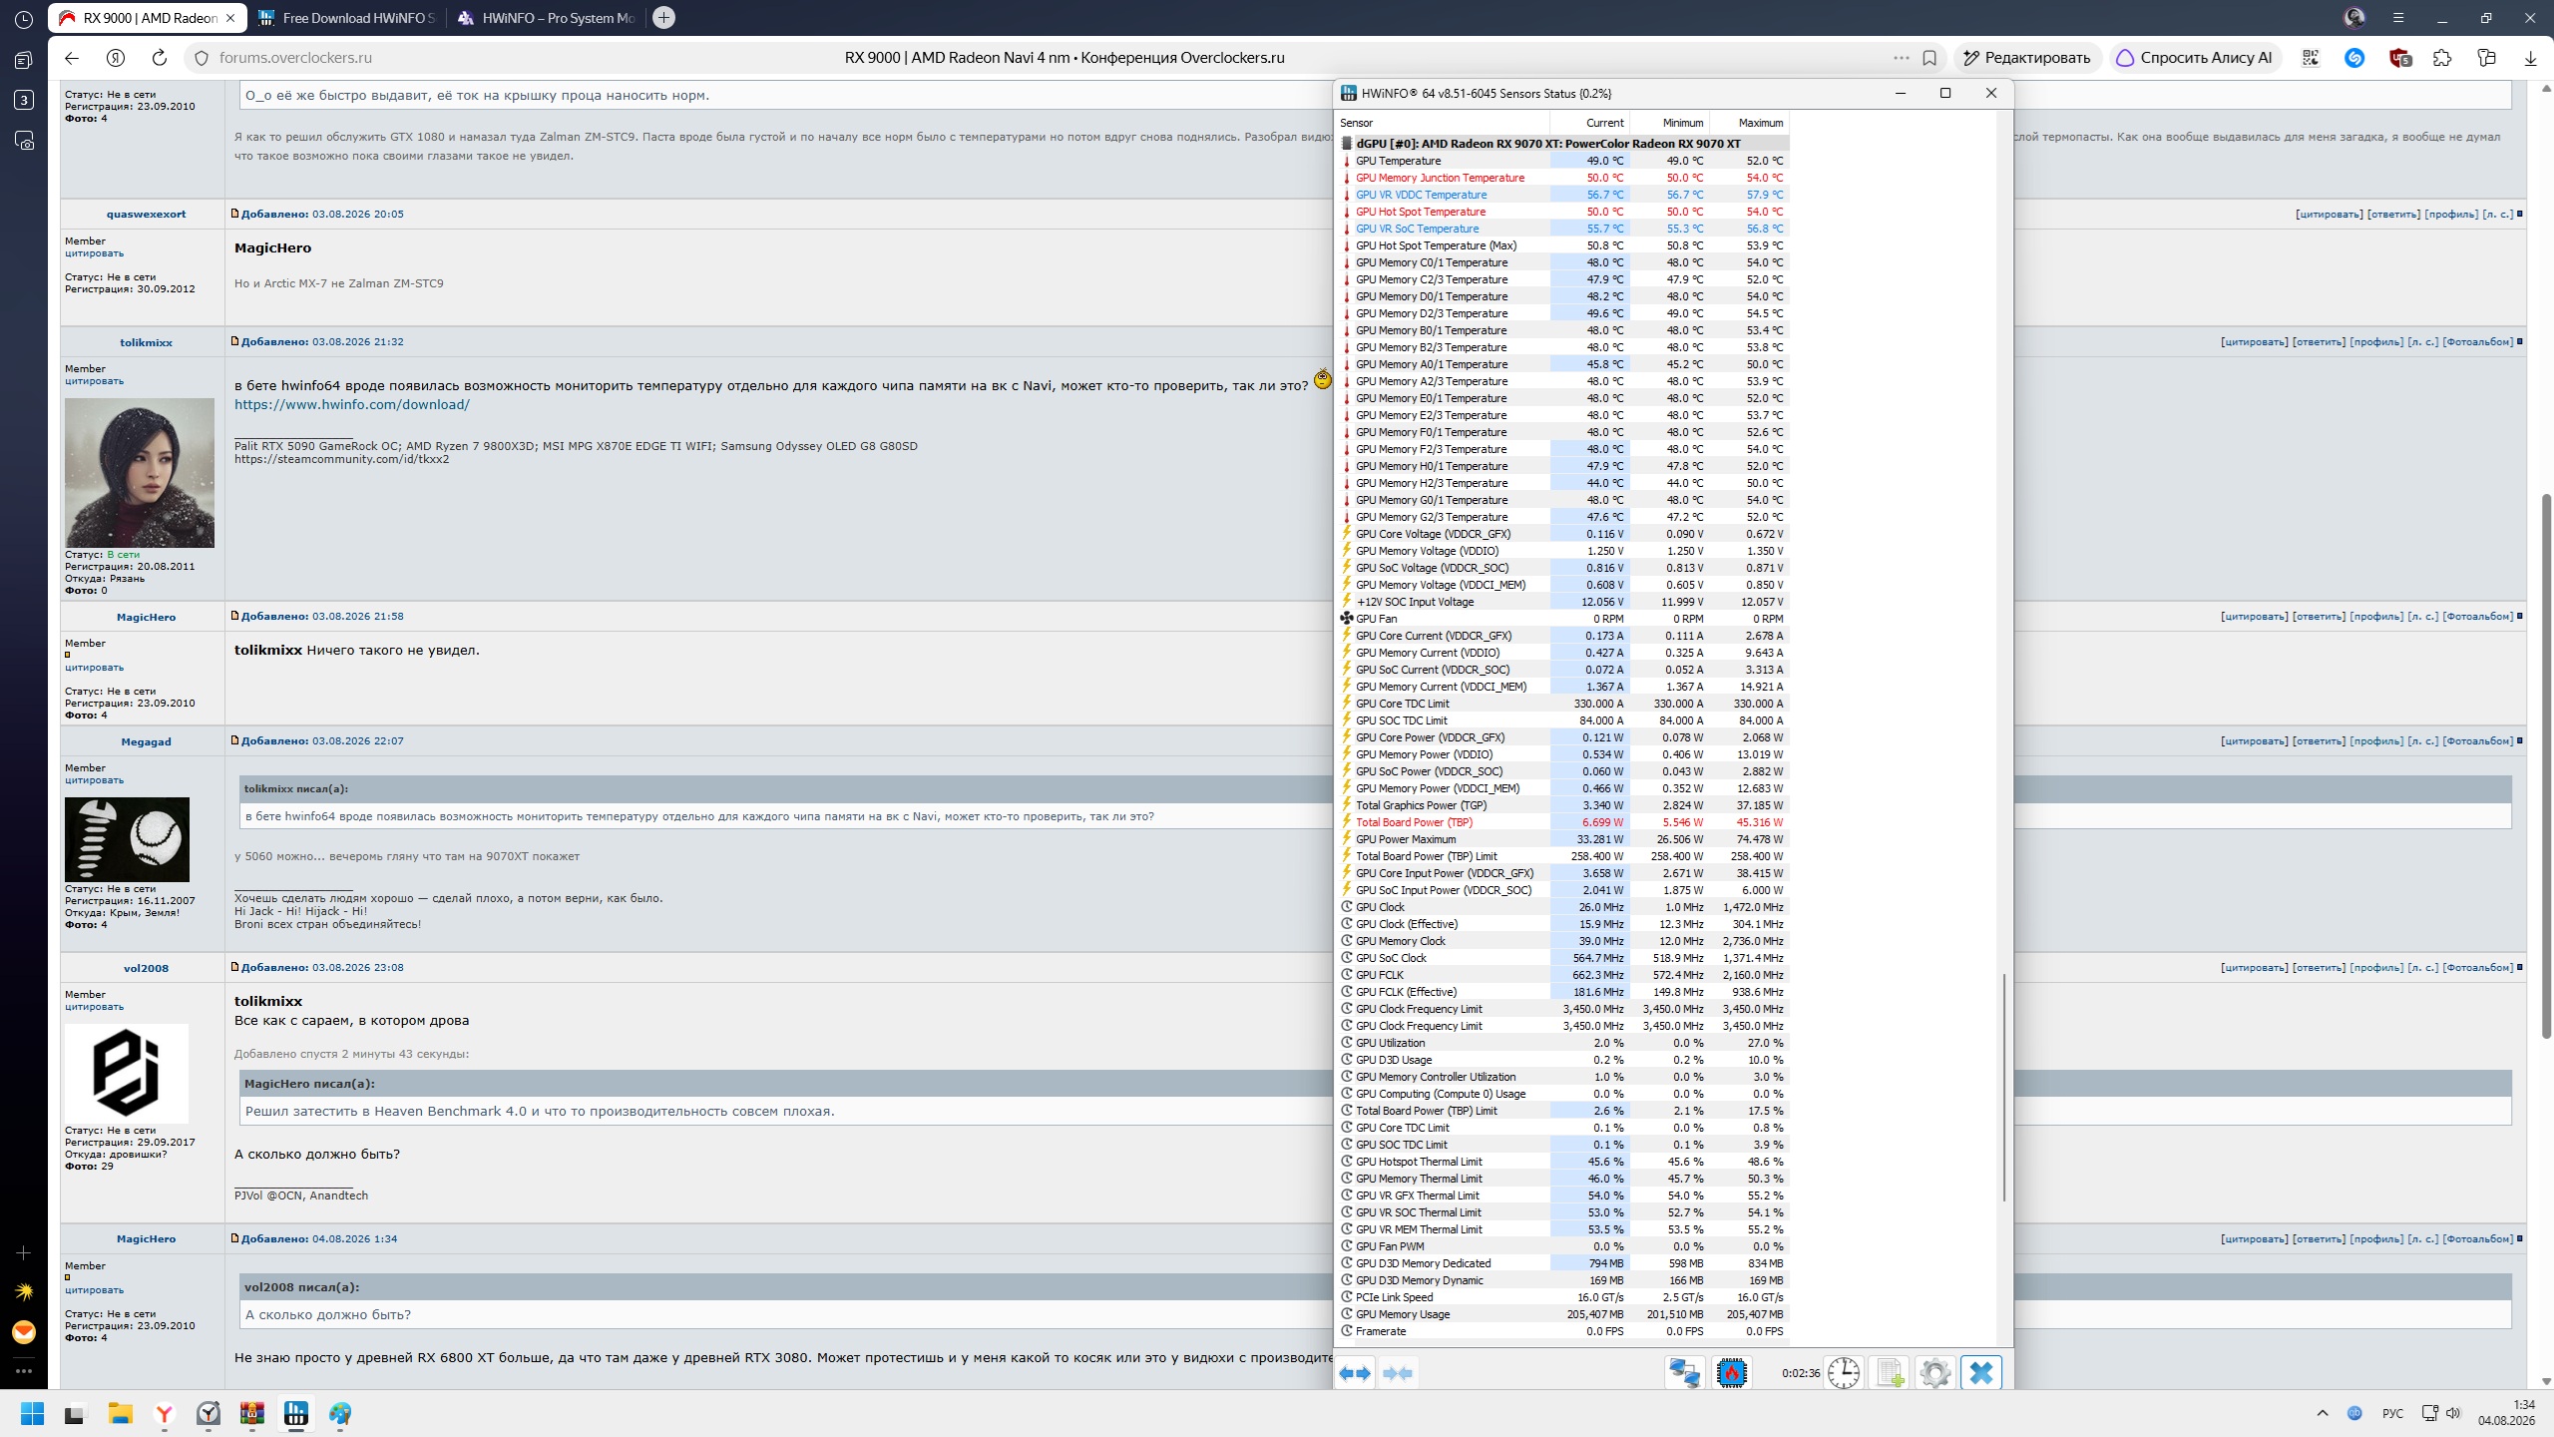Open the red shield blocker extension

click(2400, 58)
